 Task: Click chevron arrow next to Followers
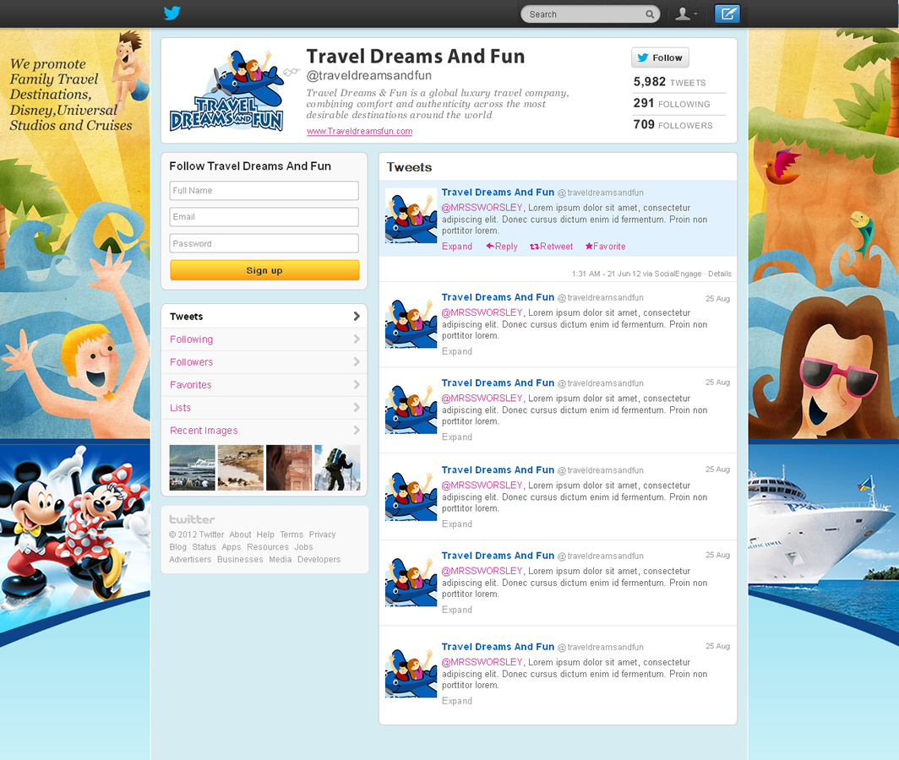[x=356, y=362]
